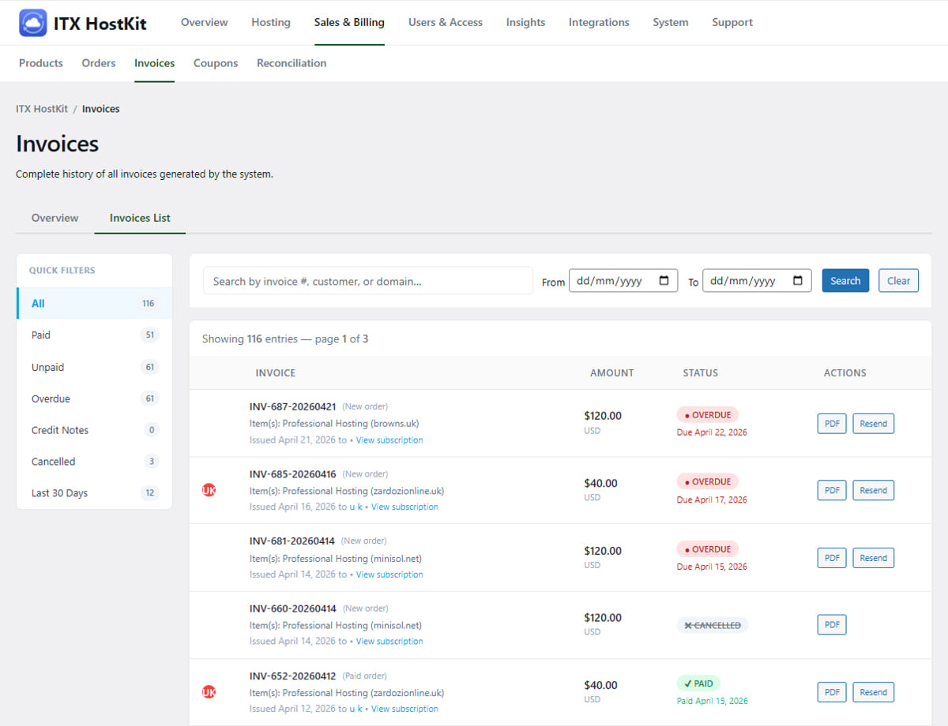
Task: Select the All quick filter
Action: pos(95,303)
